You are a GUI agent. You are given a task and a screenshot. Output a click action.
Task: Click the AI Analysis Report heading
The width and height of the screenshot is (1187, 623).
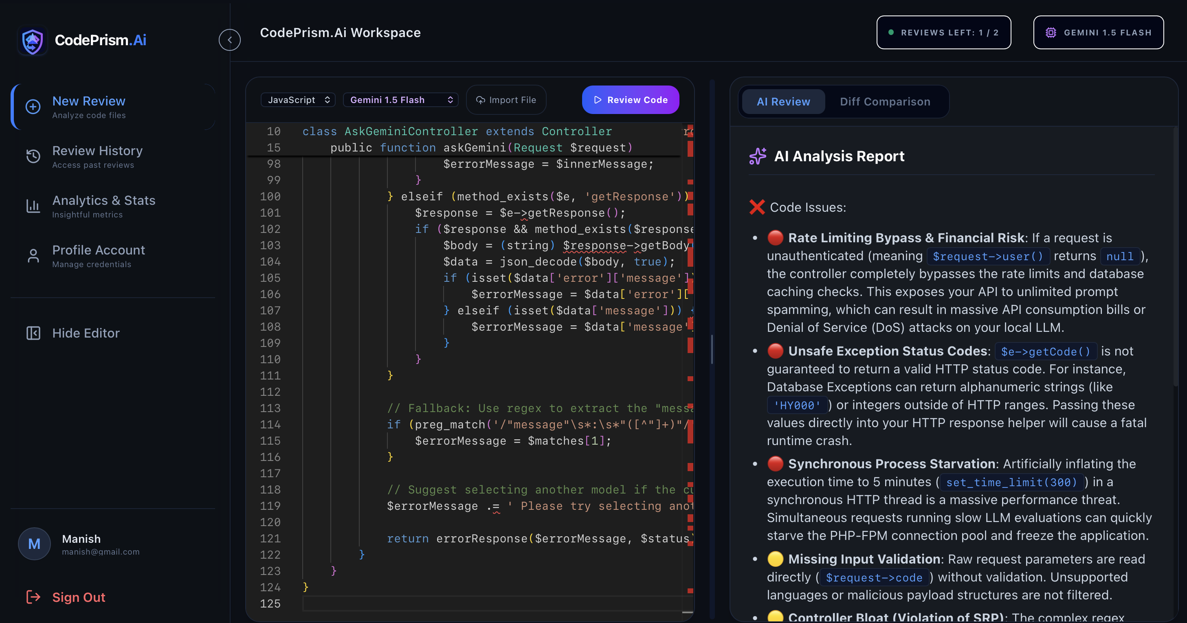point(839,156)
